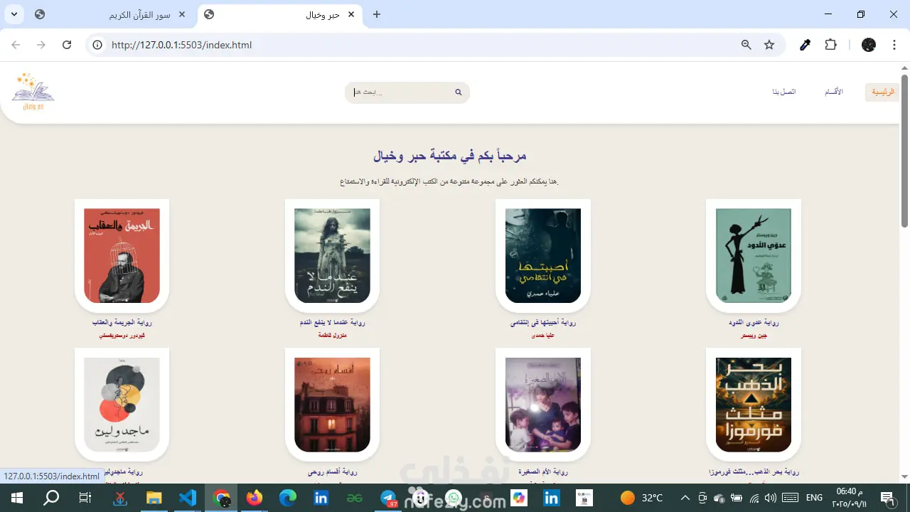The width and height of the screenshot is (910, 512).
Task: Click the author name عليا حمدى
Action: [543, 335]
